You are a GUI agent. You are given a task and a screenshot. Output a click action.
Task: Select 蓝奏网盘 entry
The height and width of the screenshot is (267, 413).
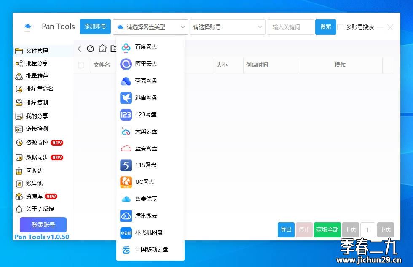[x=150, y=148]
